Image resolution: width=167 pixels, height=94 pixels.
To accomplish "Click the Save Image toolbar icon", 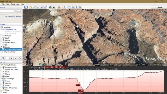I will tap(76, 7).
